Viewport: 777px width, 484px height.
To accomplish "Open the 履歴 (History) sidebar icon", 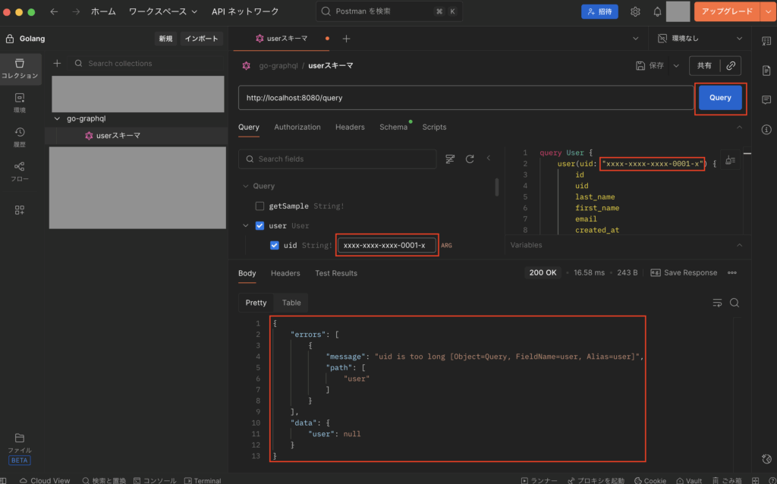I will click(x=20, y=137).
